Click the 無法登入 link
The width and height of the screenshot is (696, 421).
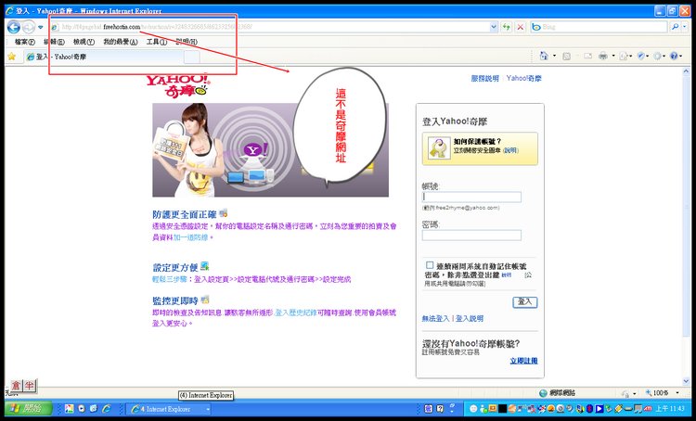[435, 318]
